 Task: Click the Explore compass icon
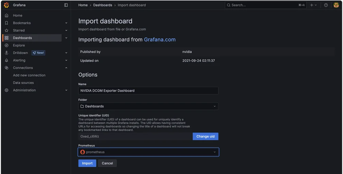coord(7,45)
